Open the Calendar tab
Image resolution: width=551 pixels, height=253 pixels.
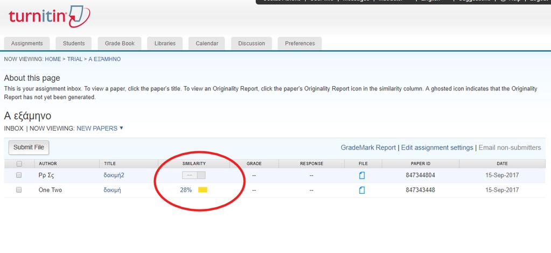[x=207, y=44]
